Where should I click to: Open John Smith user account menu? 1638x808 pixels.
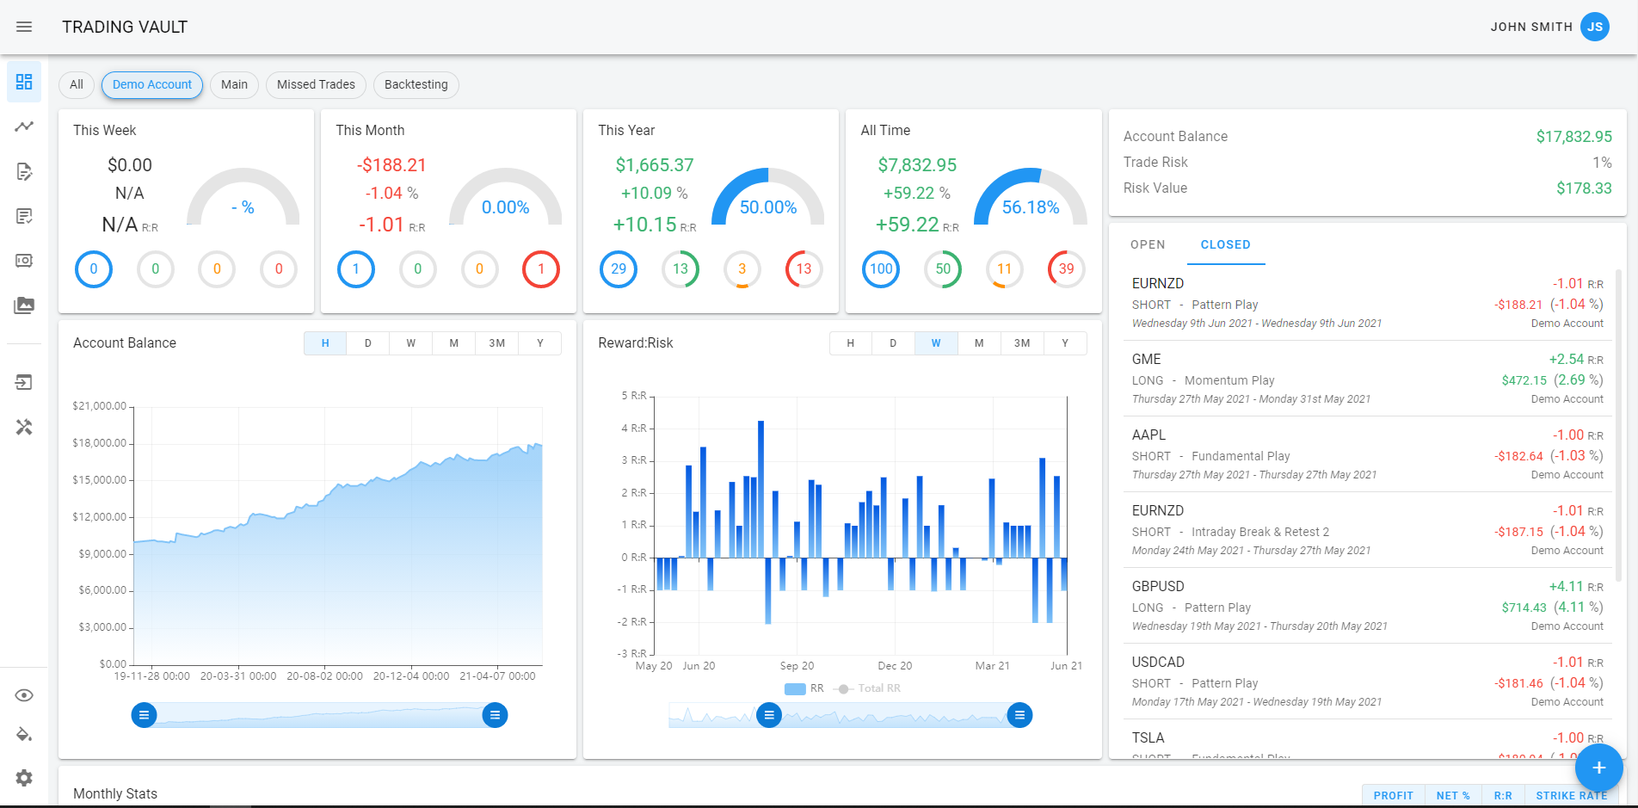1594,27
